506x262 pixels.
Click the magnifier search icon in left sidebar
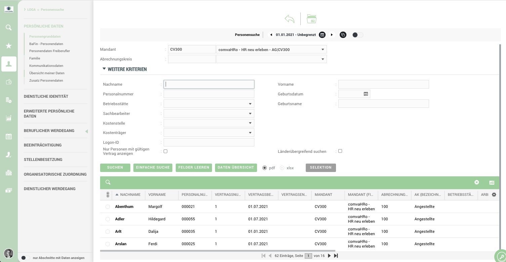coord(9,28)
